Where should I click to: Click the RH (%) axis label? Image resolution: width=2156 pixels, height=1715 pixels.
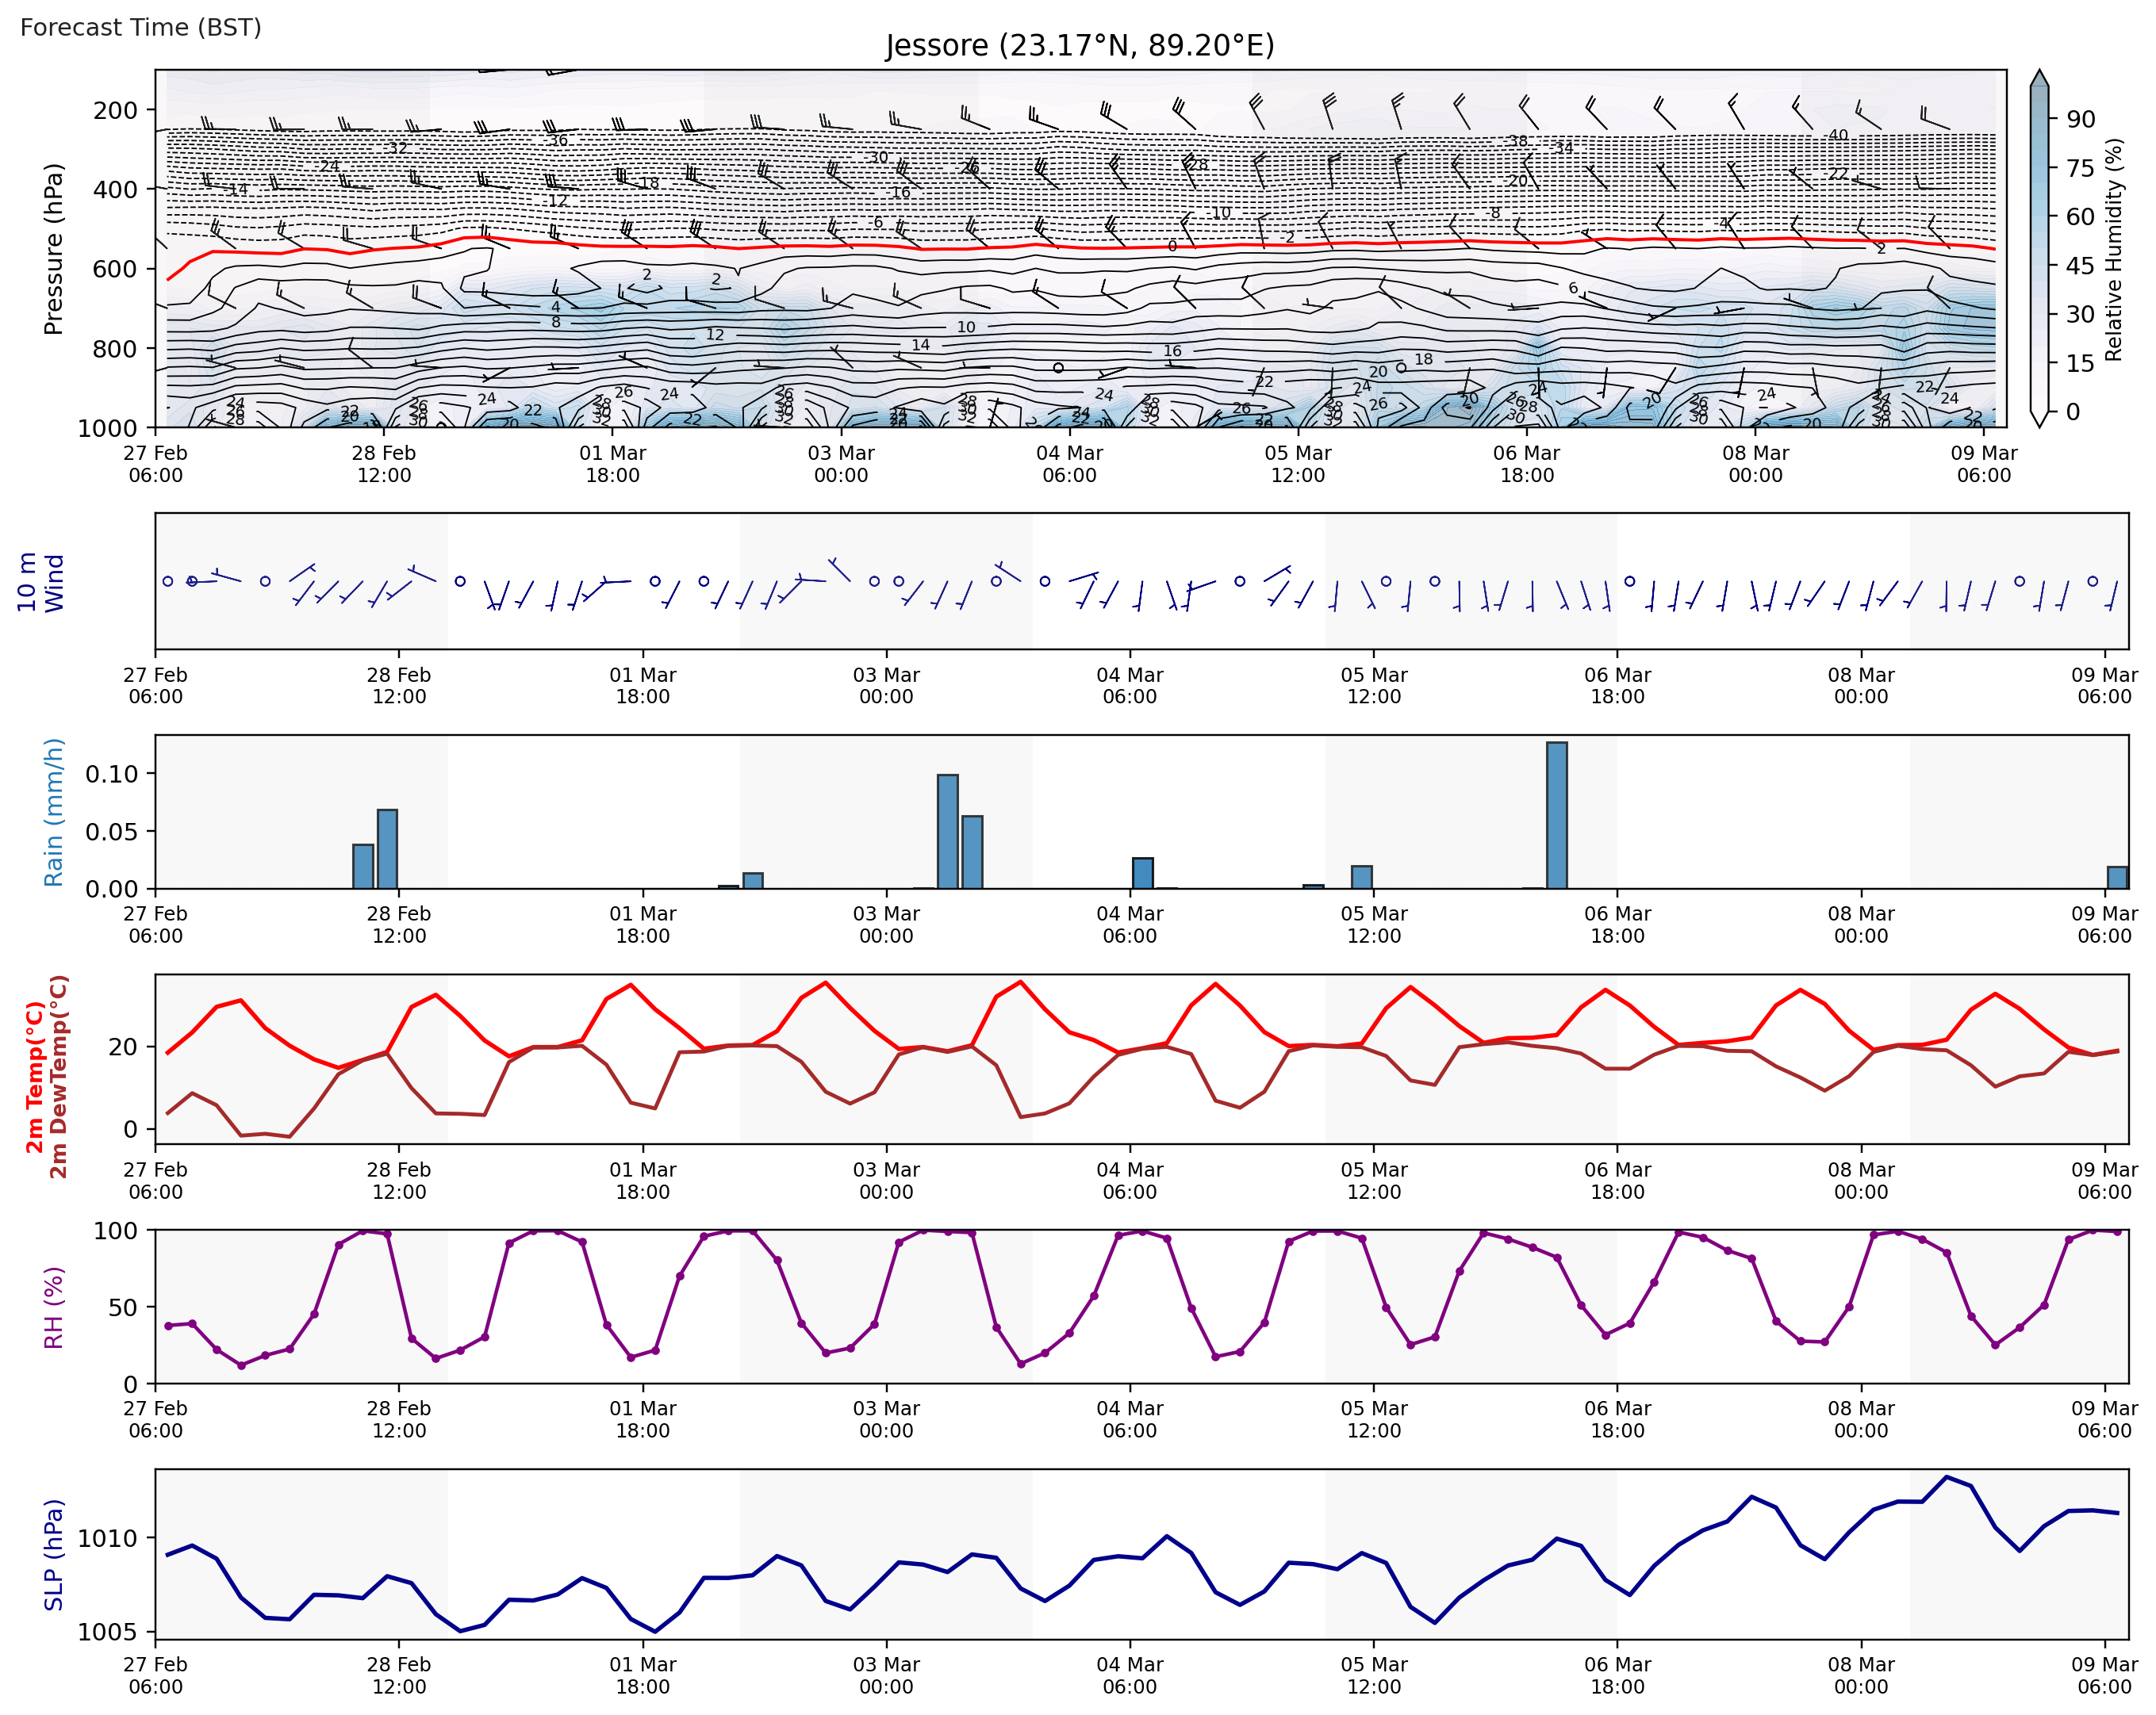pos(53,1307)
